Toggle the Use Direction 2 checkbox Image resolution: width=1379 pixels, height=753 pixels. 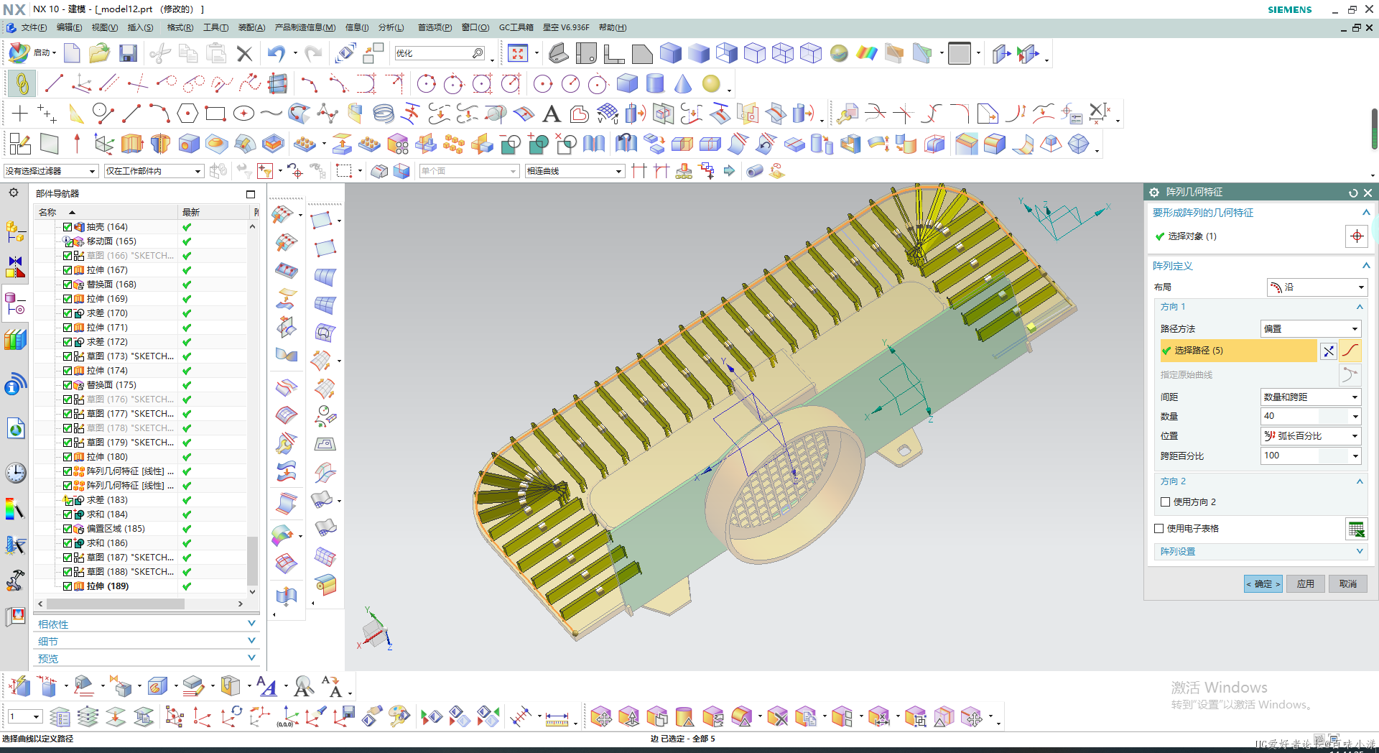[1165, 502]
